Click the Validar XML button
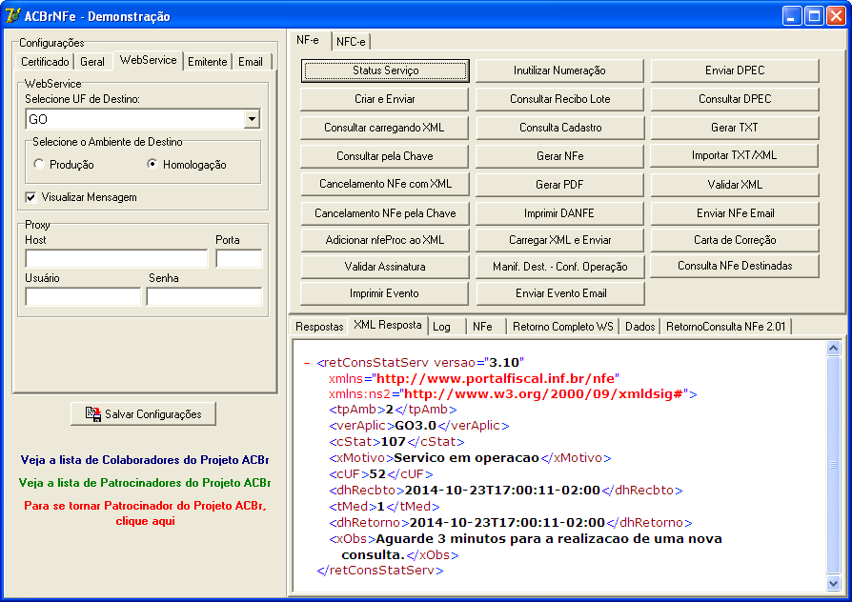852x602 pixels. (x=735, y=185)
